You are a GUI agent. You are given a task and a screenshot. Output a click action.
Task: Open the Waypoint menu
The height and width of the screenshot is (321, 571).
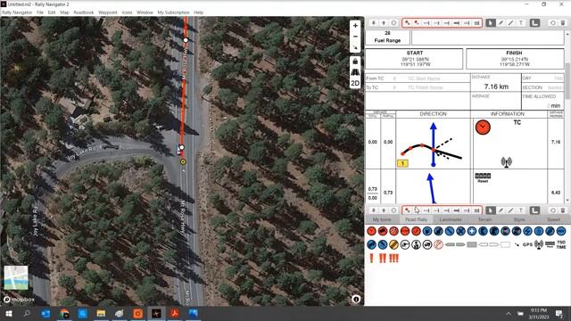coord(108,12)
